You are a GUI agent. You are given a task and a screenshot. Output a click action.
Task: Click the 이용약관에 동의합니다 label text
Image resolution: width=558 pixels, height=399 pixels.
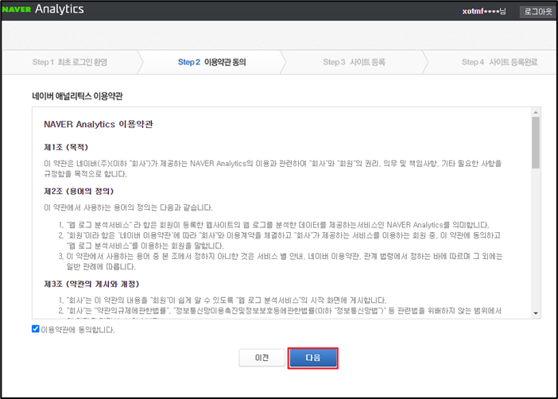pos(78,330)
